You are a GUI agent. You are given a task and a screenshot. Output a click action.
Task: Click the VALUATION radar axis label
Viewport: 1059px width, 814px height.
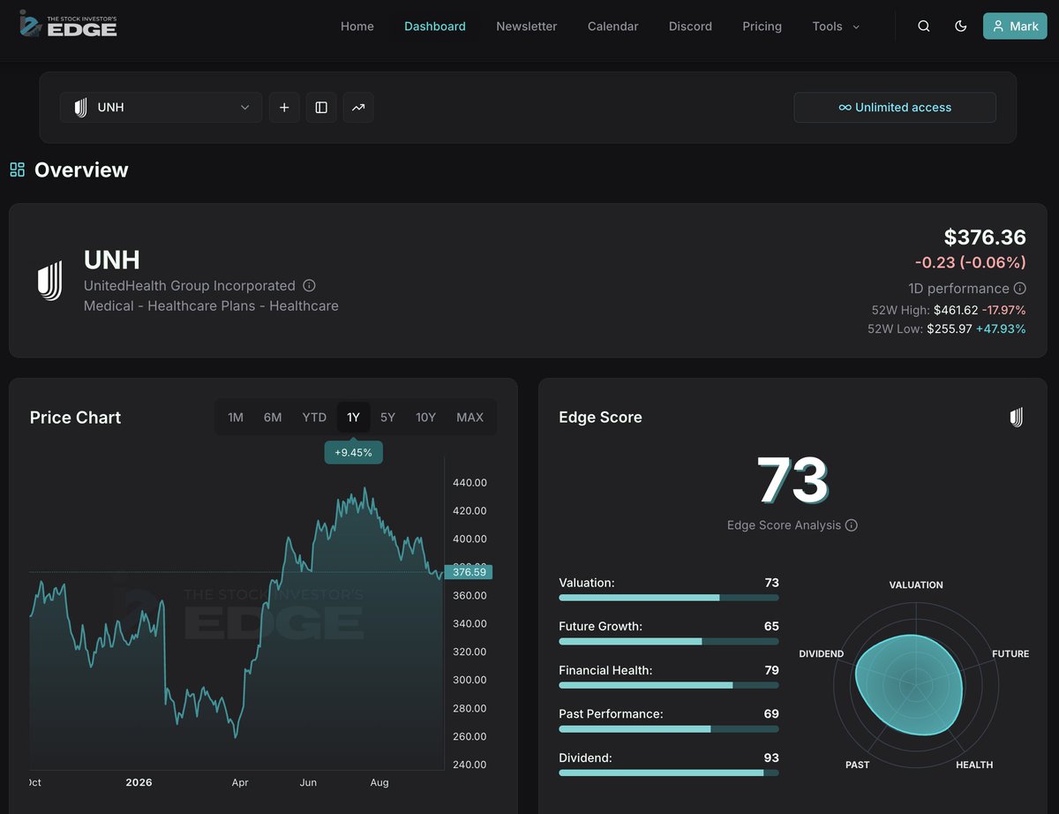[916, 585]
